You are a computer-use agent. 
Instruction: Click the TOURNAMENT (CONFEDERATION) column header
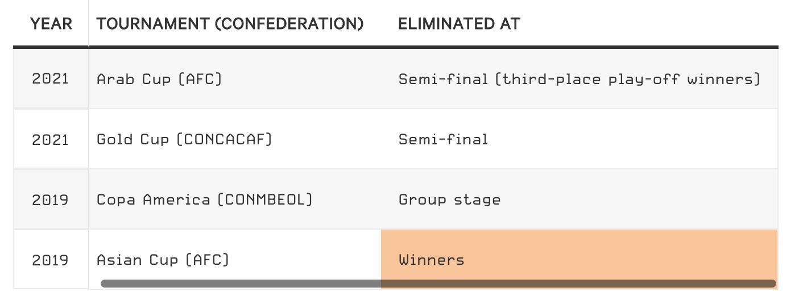230,24
